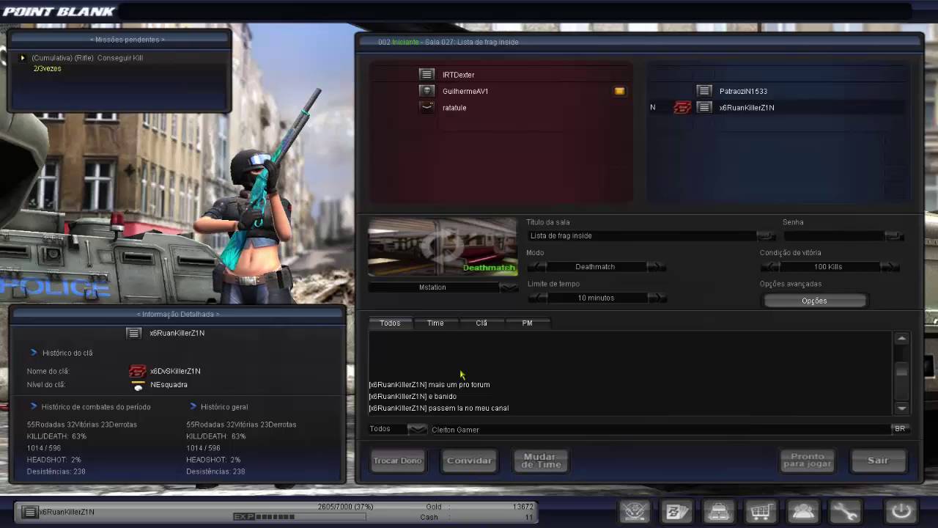Open the chat channel Todos dropdown
The height and width of the screenshot is (528, 938).
417,429
